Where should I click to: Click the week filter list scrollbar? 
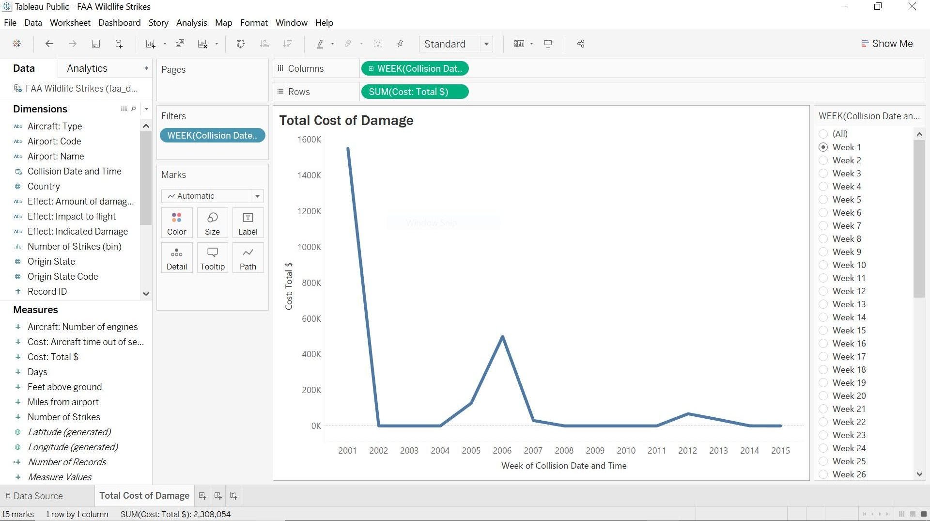click(919, 219)
